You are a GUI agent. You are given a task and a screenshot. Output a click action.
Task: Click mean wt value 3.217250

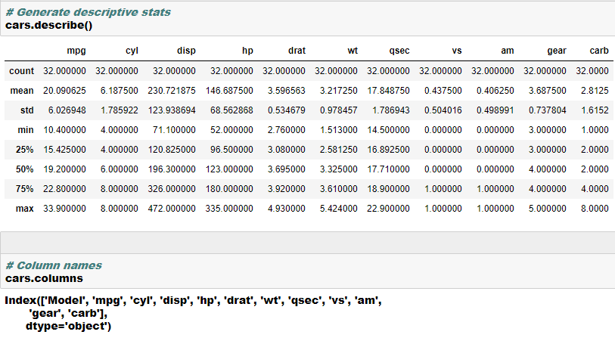[339, 91]
